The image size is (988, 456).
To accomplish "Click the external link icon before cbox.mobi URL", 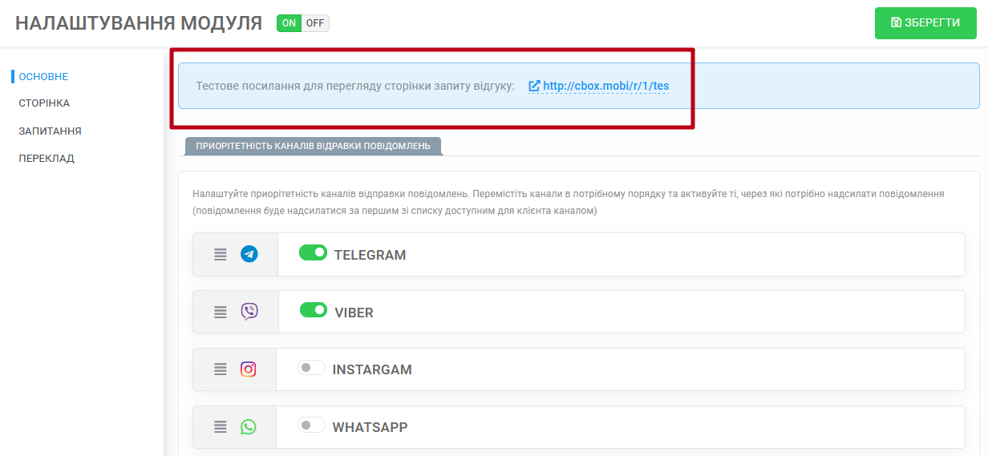I will click(x=534, y=86).
